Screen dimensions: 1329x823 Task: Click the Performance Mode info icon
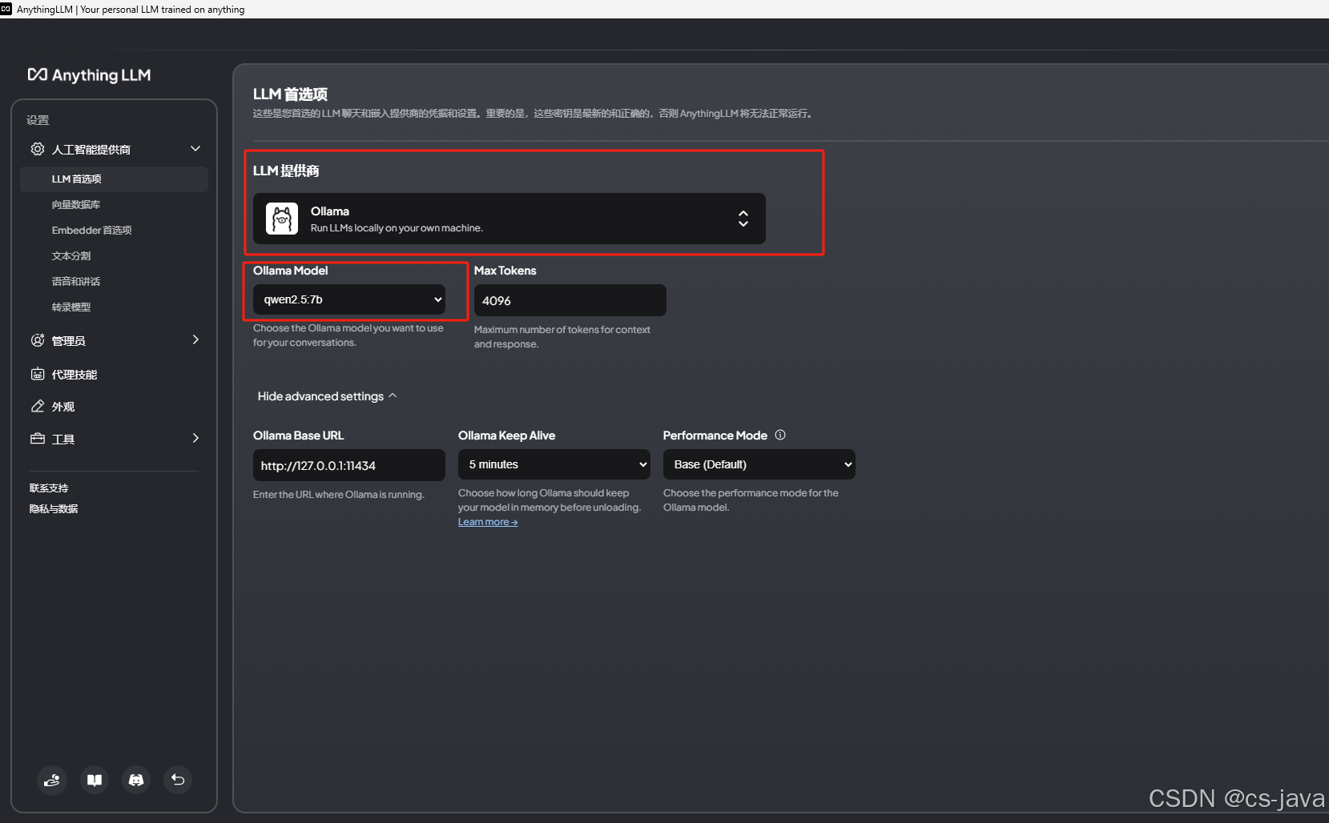(780, 435)
